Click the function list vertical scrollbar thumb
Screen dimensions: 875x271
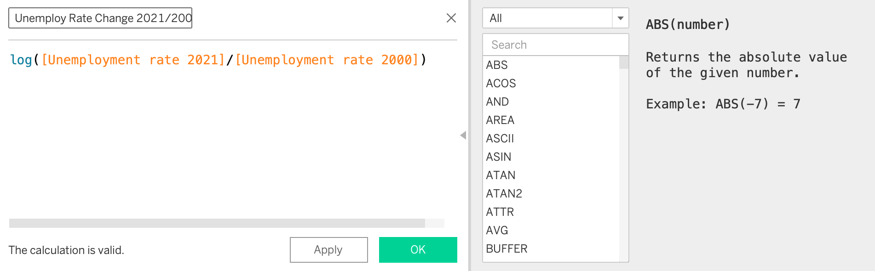coord(624,62)
